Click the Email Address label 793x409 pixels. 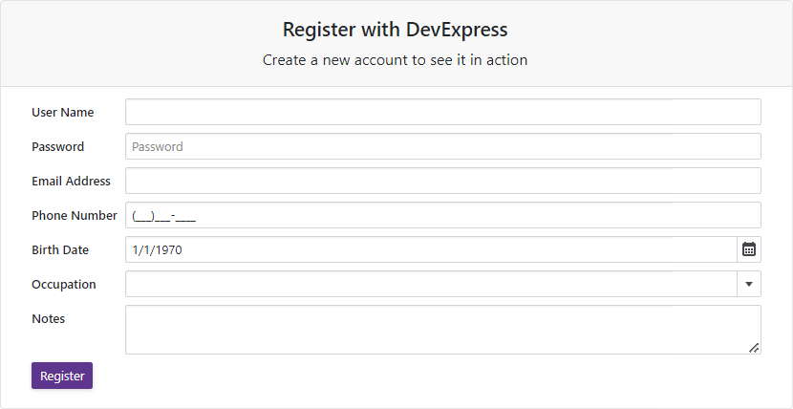click(71, 181)
